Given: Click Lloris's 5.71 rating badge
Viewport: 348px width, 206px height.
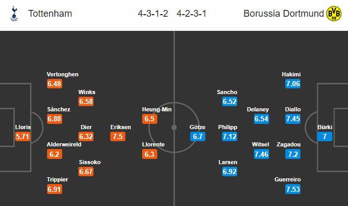Looking at the screenshot, I should click(22, 136).
